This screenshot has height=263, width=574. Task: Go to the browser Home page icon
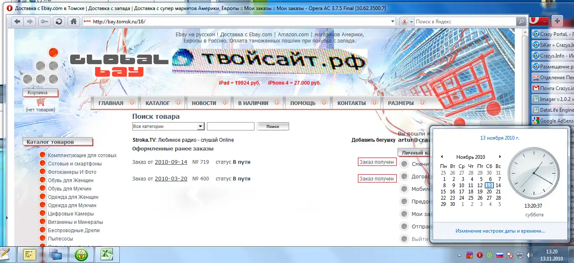73,22
